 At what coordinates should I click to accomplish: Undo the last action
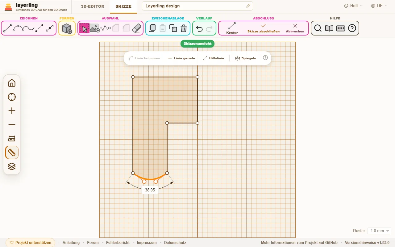coord(199,28)
